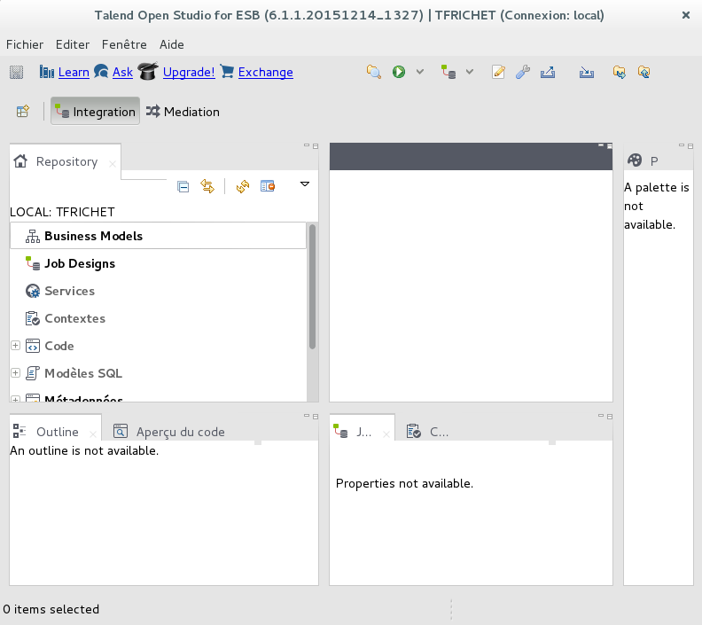Select the J... job tab
This screenshot has width=702, height=625.
click(363, 432)
